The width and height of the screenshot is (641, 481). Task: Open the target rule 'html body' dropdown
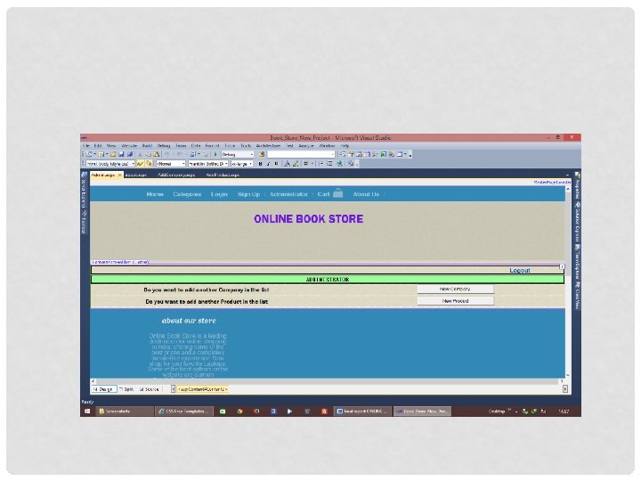(x=110, y=164)
